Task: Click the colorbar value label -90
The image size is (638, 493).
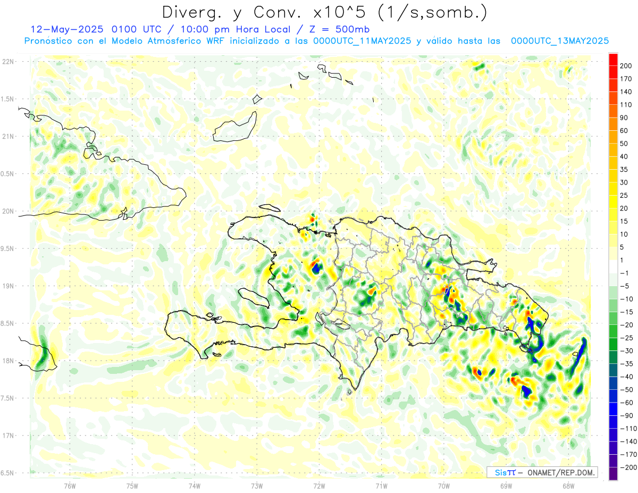Action: 626,415
